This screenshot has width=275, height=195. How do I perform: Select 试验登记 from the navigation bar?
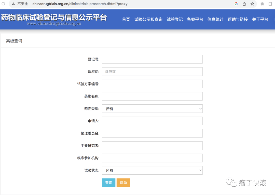coord(175,19)
